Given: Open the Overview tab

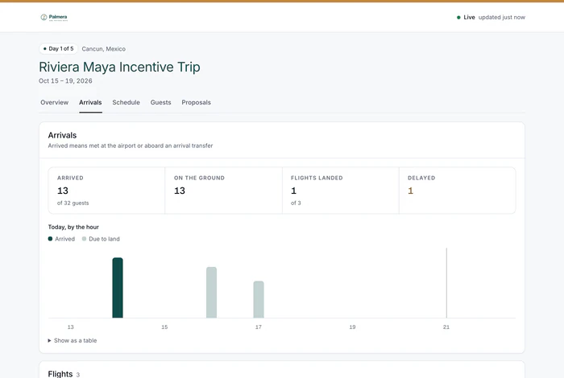Looking at the screenshot, I should pyautogui.click(x=54, y=102).
